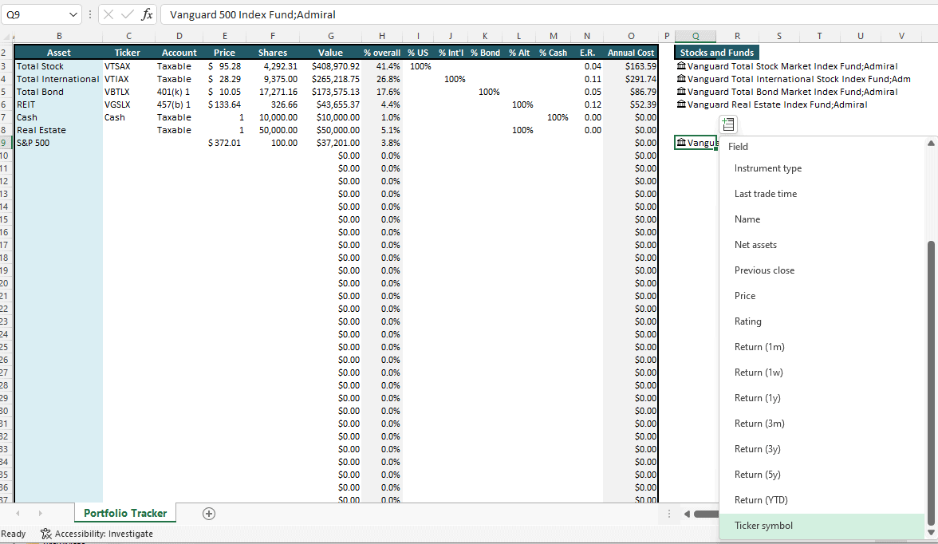Pick the Rating field

point(822,321)
